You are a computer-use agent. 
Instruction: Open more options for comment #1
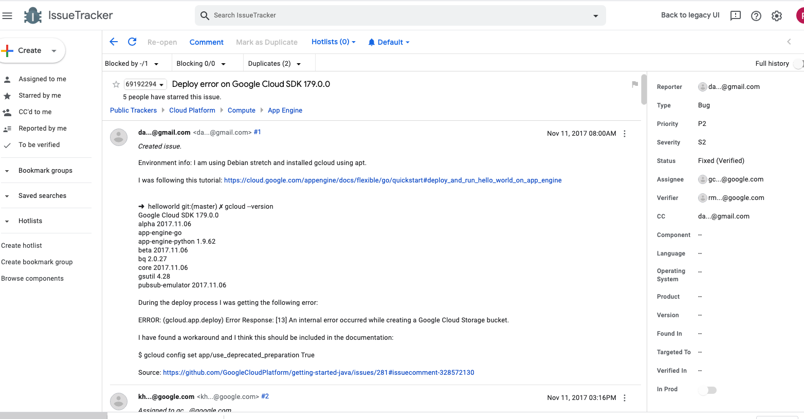625,134
